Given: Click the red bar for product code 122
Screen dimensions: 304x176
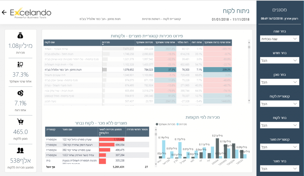Looking at the screenshot, I should (x=111, y=139).
